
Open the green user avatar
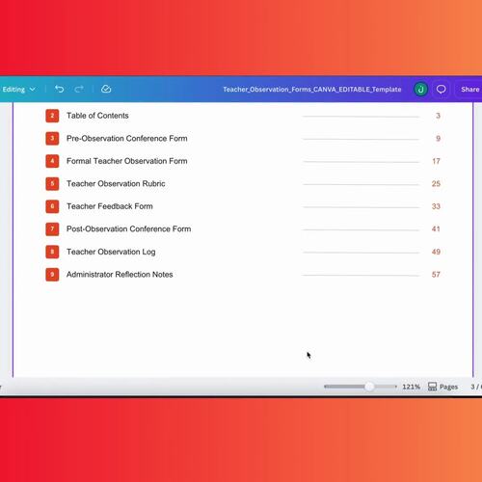pyautogui.click(x=420, y=89)
